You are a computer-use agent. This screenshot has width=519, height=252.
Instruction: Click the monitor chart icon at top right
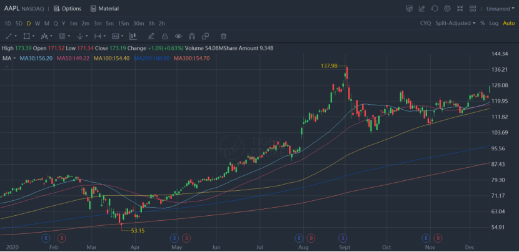[x=410, y=9]
